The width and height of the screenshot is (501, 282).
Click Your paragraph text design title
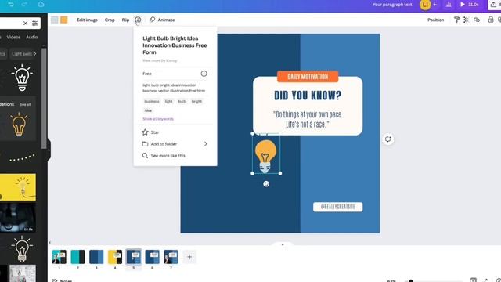click(392, 5)
